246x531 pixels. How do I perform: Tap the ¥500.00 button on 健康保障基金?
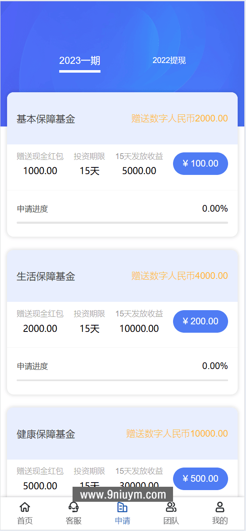[200, 479]
